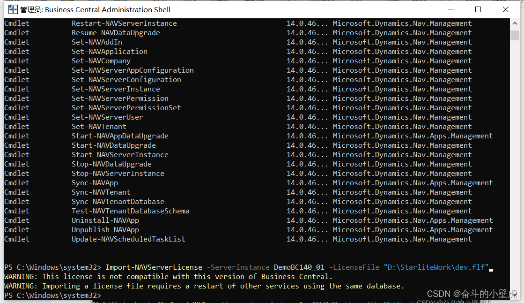Click the minimize window button
524x303 pixels.
(450, 9)
